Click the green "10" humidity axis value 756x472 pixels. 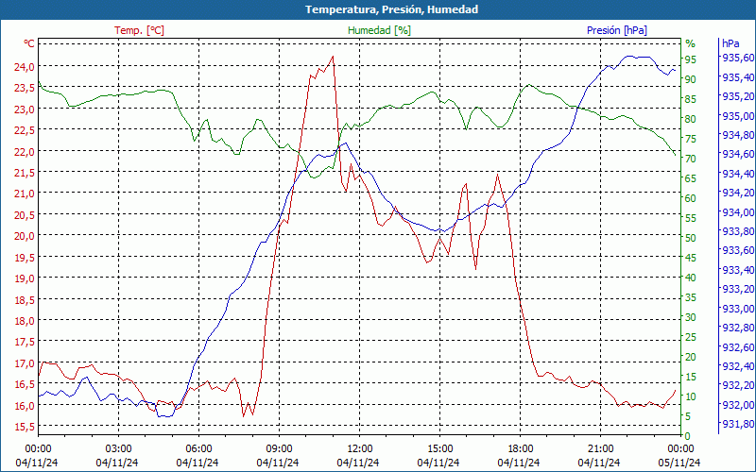pyautogui.click(x=691, y=396)
